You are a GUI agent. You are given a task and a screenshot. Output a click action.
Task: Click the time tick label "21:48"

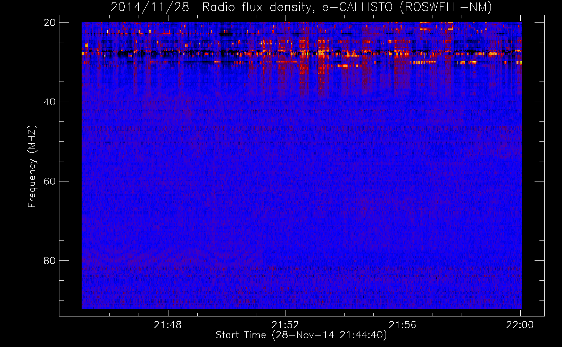168,325
